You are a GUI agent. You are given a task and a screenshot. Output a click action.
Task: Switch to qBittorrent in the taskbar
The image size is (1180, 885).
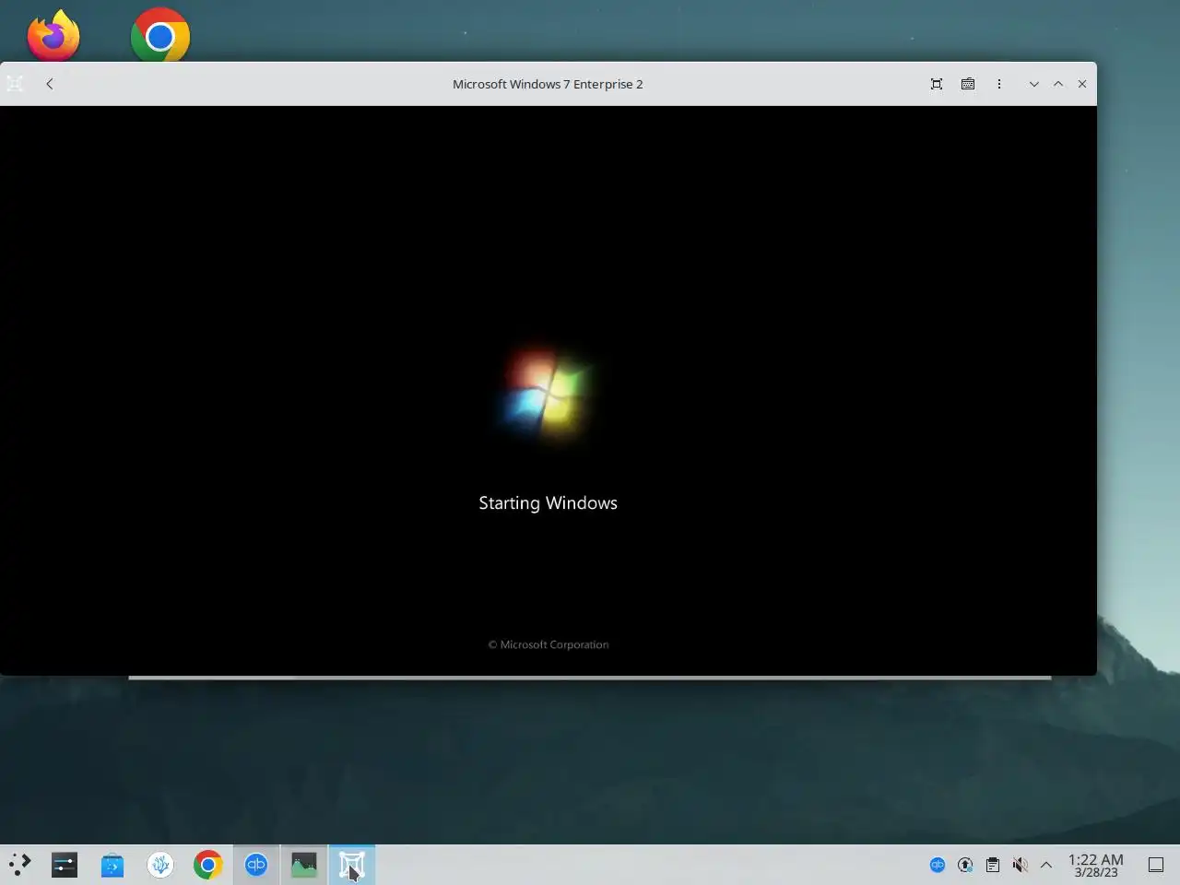(x=256, y=865)
